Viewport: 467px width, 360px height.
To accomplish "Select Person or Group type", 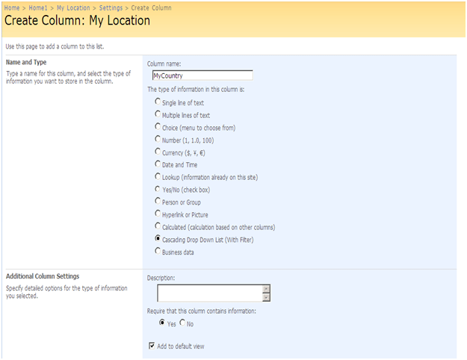I will point(157,202).
